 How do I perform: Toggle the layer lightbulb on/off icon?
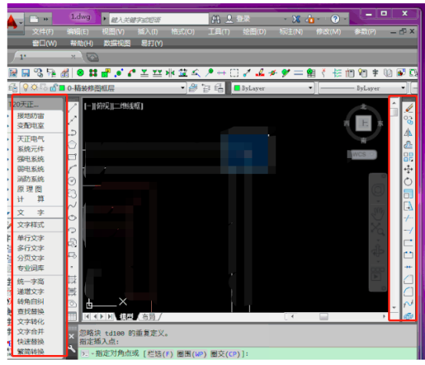coord(25,87)
